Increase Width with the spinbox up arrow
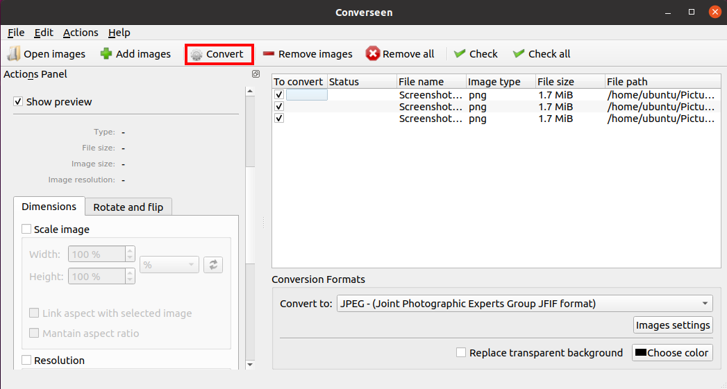727x389 pixels. click(130, 250)
